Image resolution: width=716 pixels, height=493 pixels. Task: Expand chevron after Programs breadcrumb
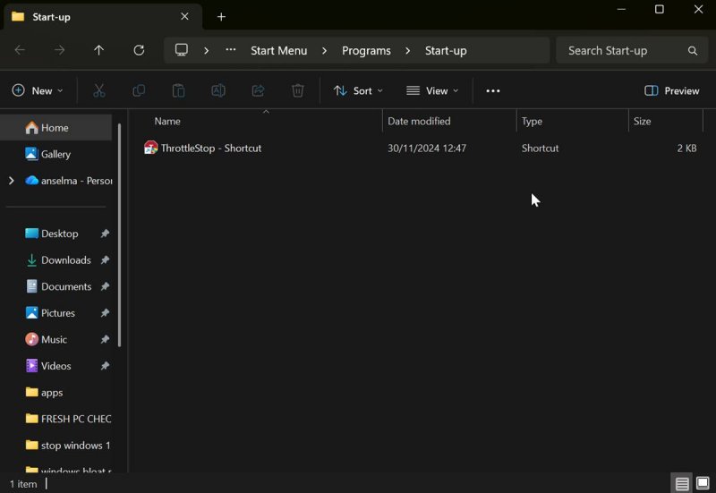(x=408, y=51)
